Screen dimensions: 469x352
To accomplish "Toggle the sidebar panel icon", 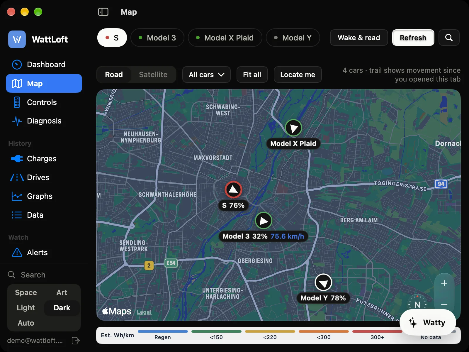I will click(103, 12).
